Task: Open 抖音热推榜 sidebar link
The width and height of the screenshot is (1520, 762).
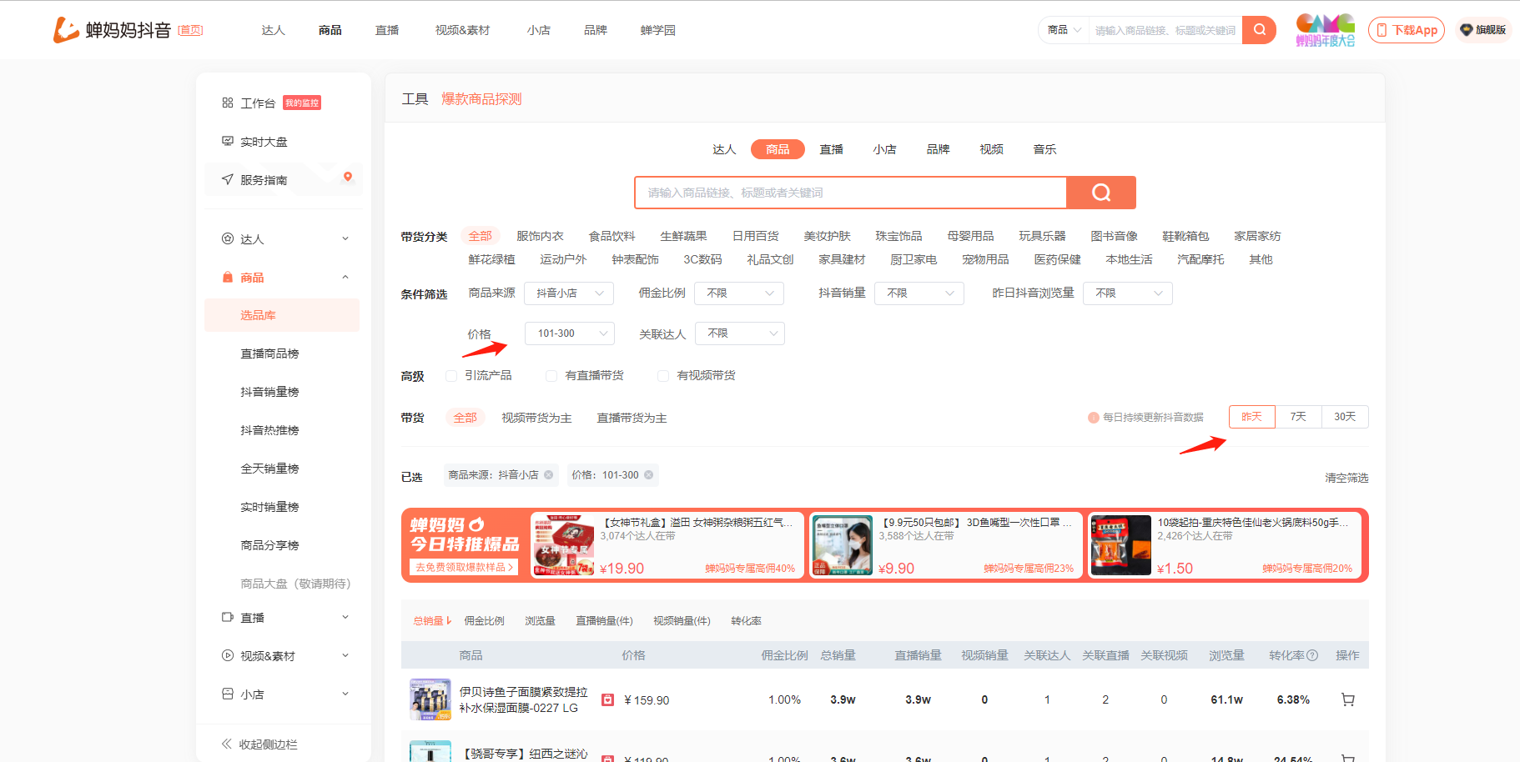Action: tap(269, 430)
